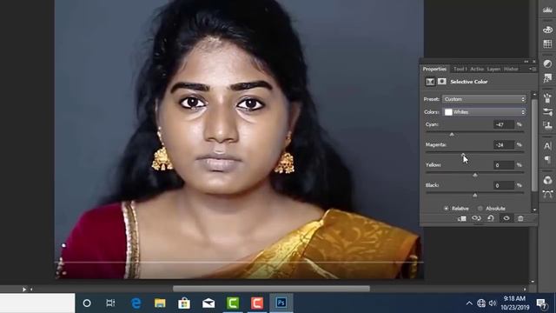This screenshot has height=313, width=556.
Task: Open the Histogram panel icon
Action: pyautogui.click(x=547, y=10)
